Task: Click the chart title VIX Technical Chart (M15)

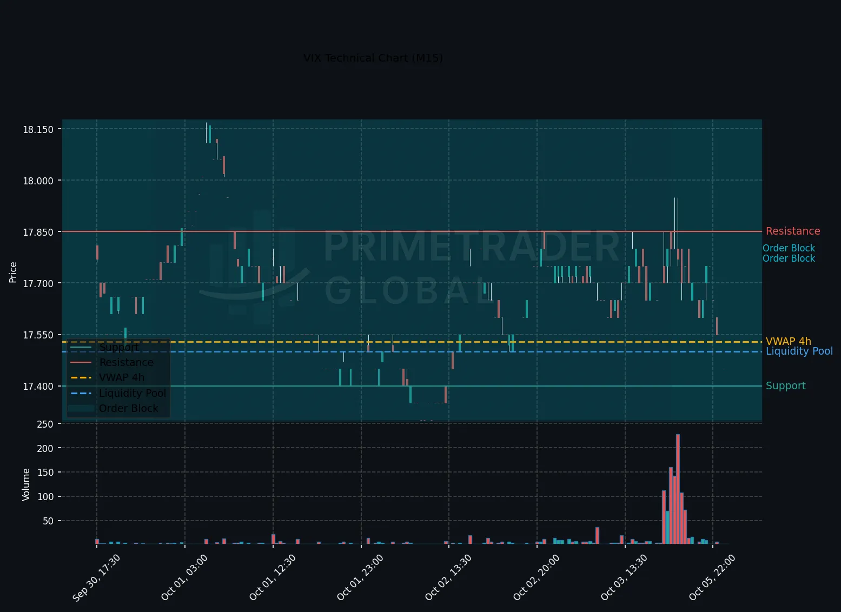Action: (373, 58)
